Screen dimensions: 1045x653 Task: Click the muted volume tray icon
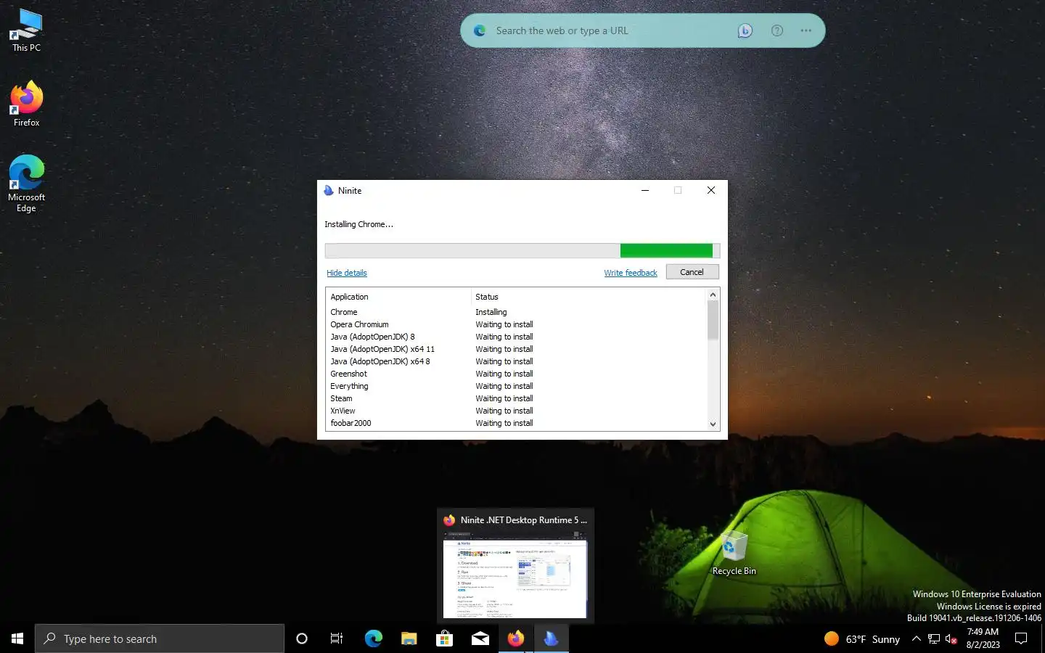click(x=951, y=638)
